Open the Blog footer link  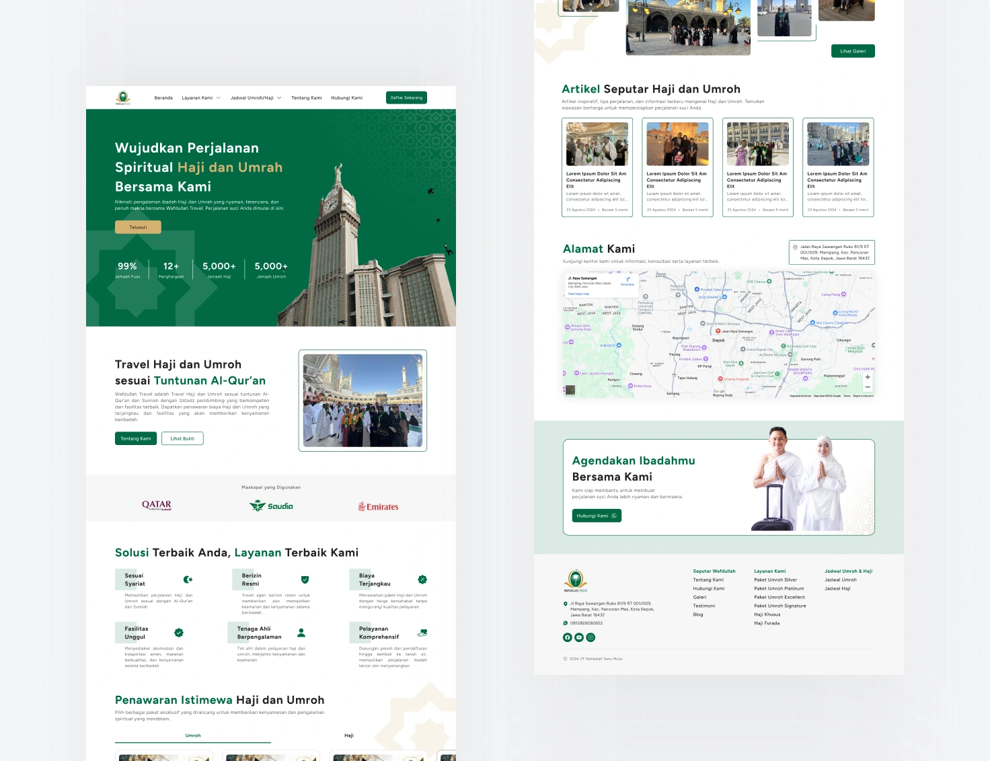698,614
